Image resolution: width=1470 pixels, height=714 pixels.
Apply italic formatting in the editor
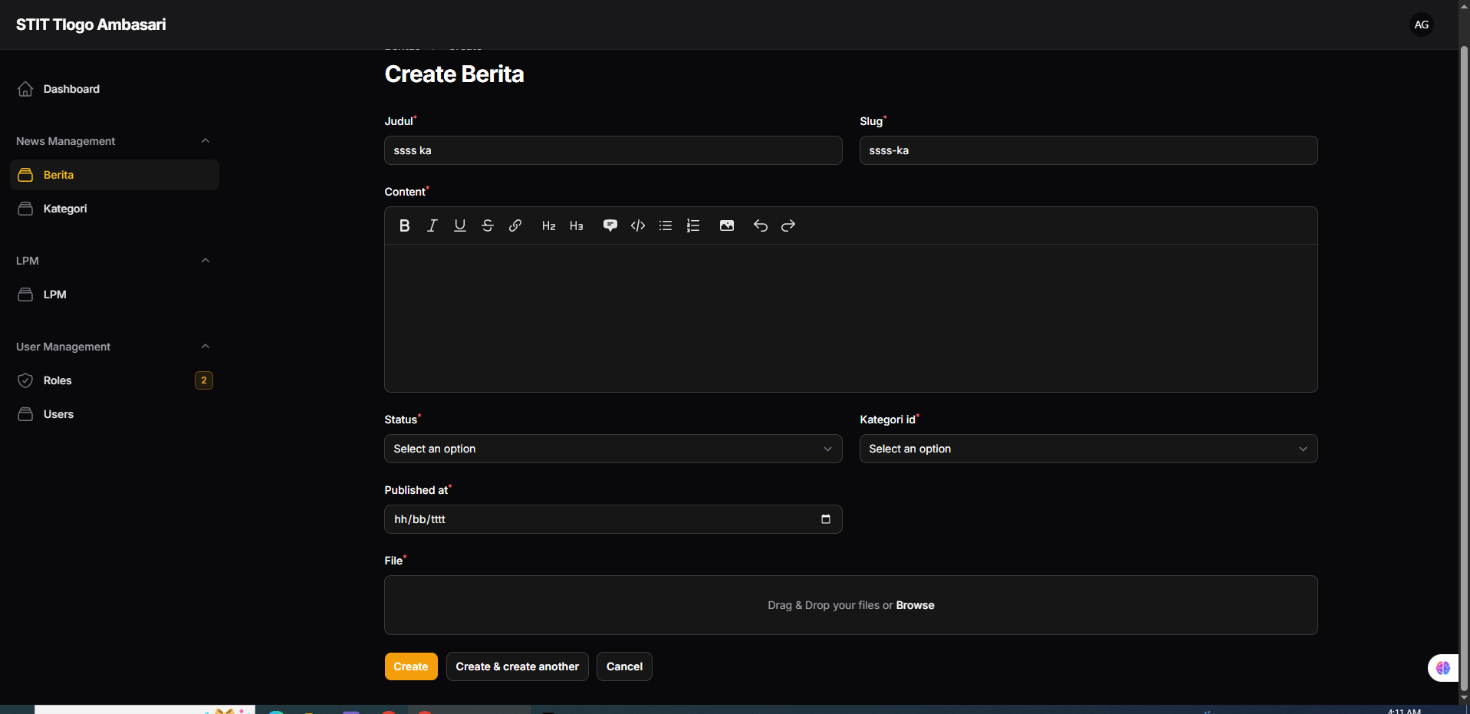[432, 225]
